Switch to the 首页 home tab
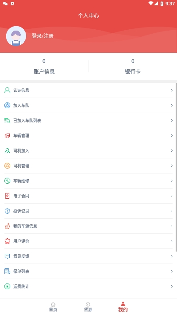Image resolution: width=177 pixels, height=315 pixels. [x=53, y=307]
